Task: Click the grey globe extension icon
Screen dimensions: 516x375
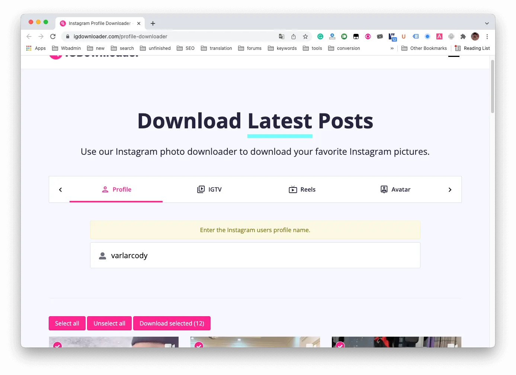Action: (x=451, y=36)
